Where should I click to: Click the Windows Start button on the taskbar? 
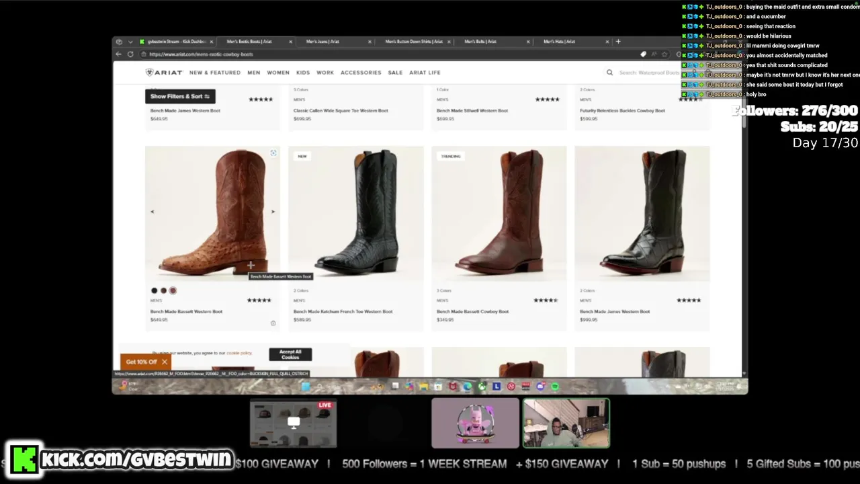tap(306, 387)
